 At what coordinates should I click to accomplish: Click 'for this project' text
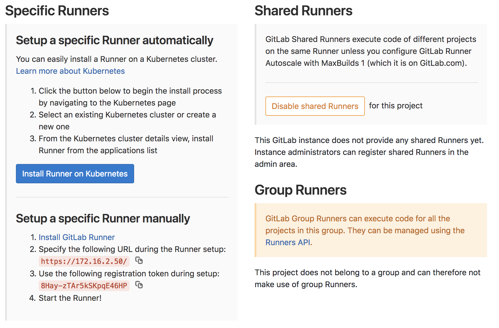tap(396, 106)
